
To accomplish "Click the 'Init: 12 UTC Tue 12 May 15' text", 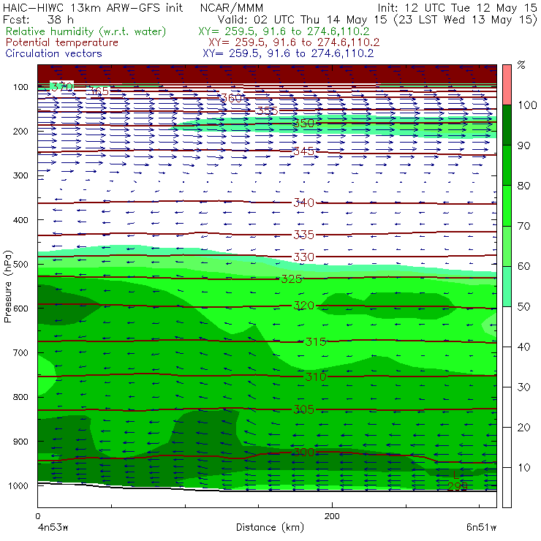I will (x=457, y=7).
